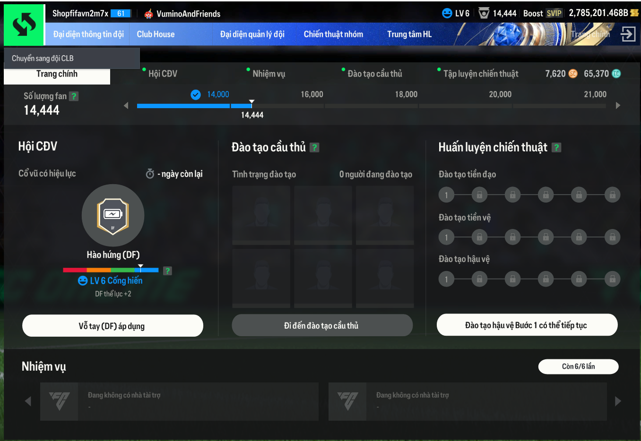Show next sponsor missions with right arrow
This screenshot has height=441, width=641.
618,401
